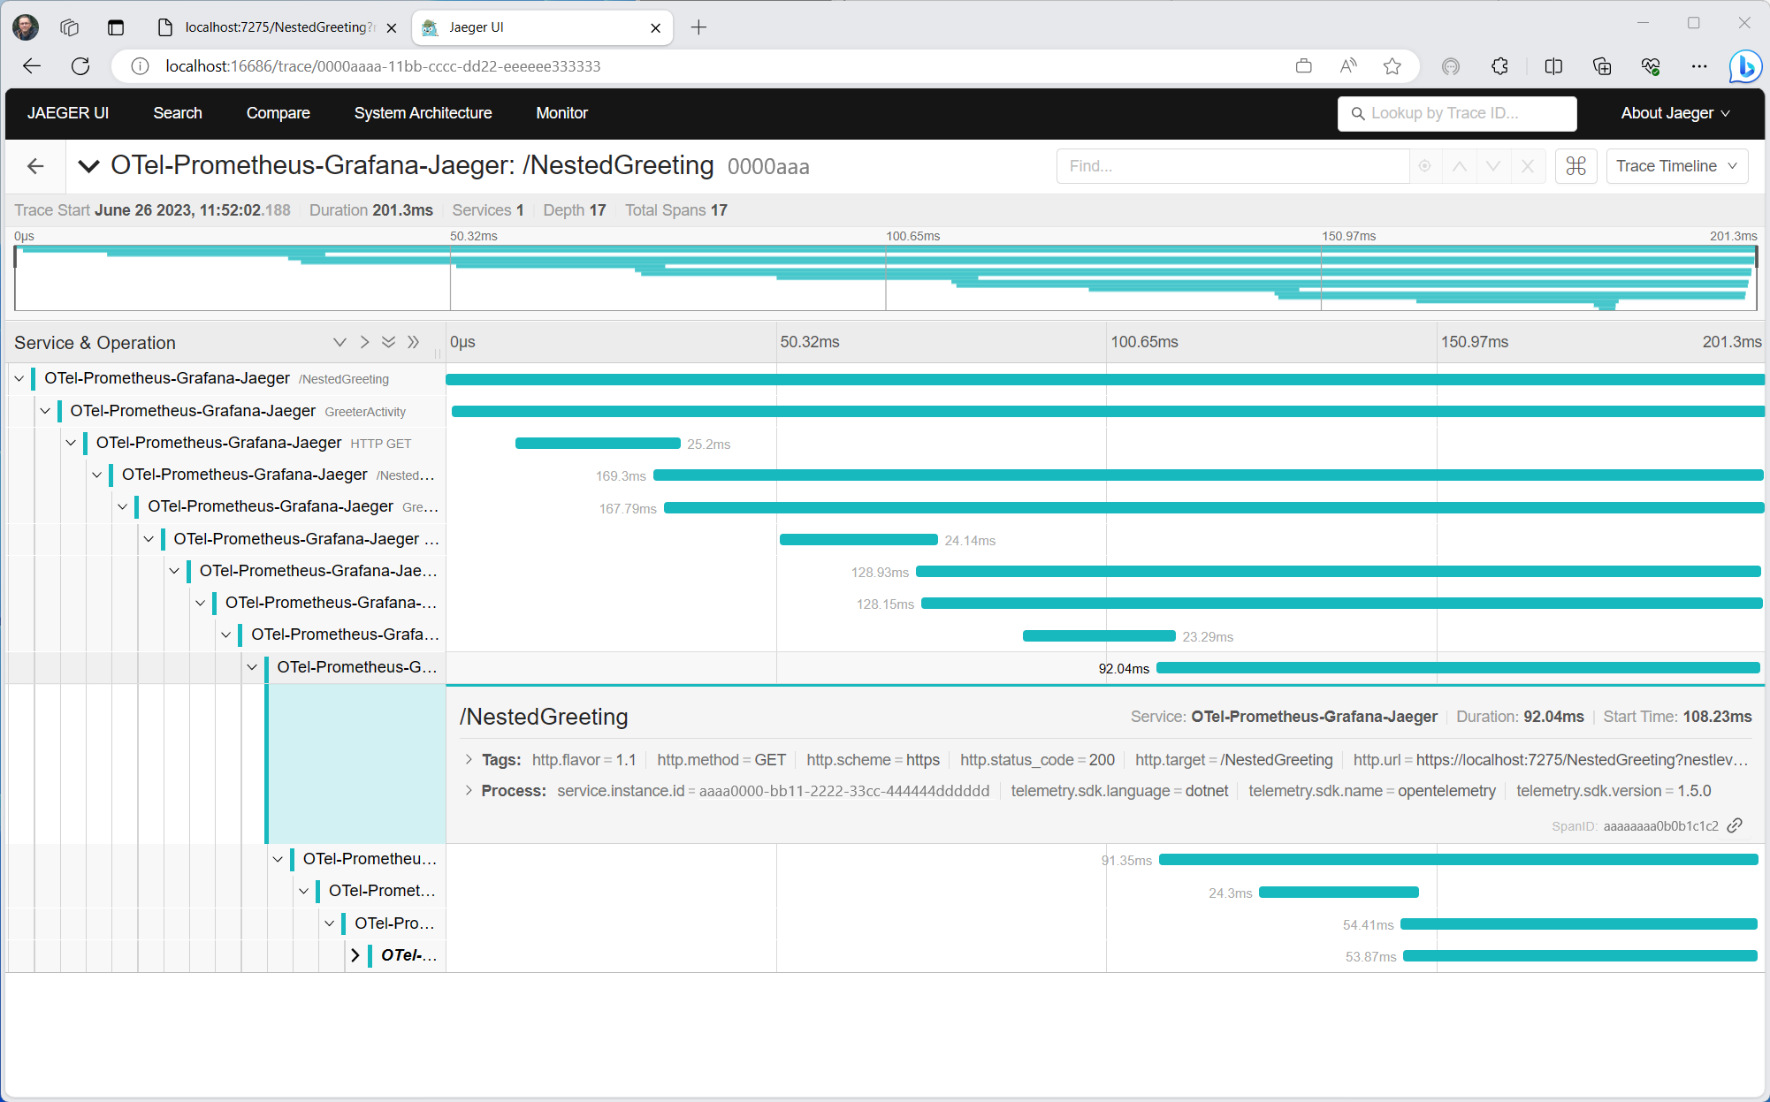Copy span deep link icon
This screenshot has width=1770, height=1102.
click(1735, 825)
